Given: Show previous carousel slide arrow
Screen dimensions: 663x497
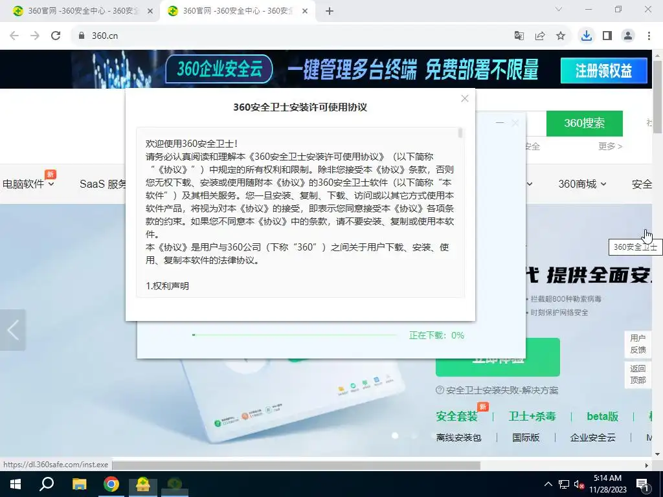Looking at the screenshot, I should pyautogui.click(x=13, y=330).
